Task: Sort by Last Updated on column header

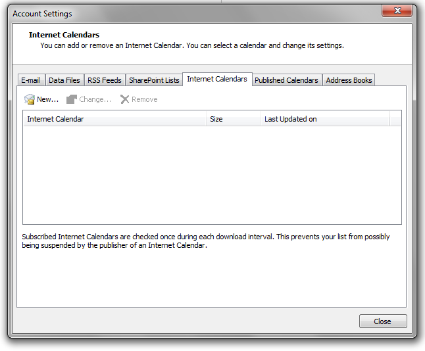Action: [x=324, y=119]
